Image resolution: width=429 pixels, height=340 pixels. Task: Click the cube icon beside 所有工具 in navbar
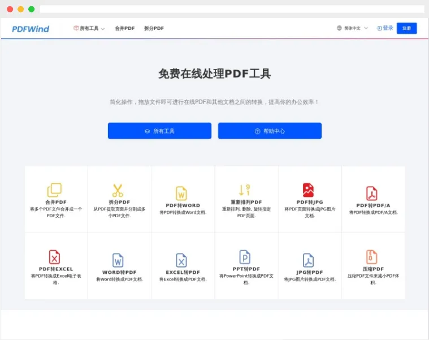76,28
